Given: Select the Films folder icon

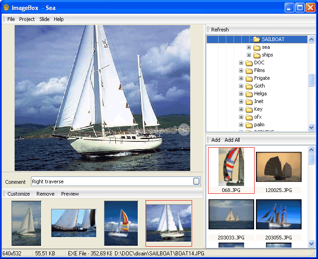Looking at the screenshot, I should (x=249, y=71).
